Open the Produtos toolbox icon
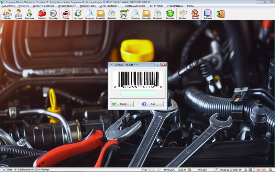 pyautogui.click(x=42, y=14)
